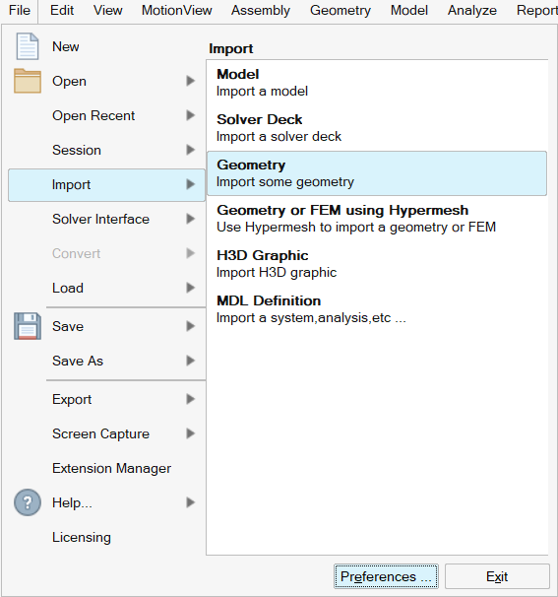This screenshot has width=558, height=597.
Task: Expand the Export submenu arrow
Action: point(191,399)
